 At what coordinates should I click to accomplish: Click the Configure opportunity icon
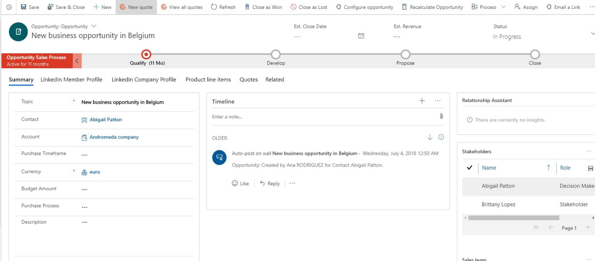[364, 7]
